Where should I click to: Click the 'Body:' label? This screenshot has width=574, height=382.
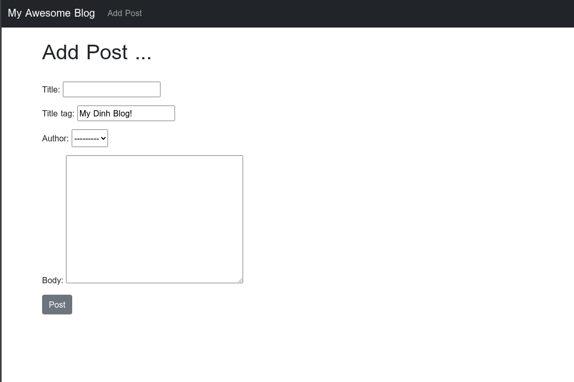(52, 280)
